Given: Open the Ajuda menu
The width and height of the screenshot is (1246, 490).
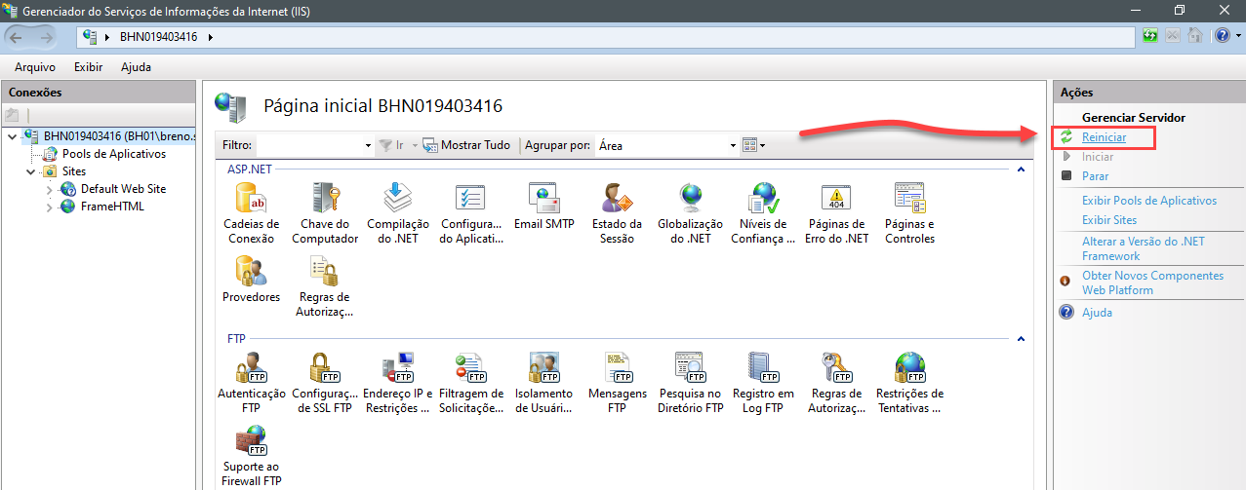Looking at the screenshot, I should pyautogui.click(x=136, y=67).
